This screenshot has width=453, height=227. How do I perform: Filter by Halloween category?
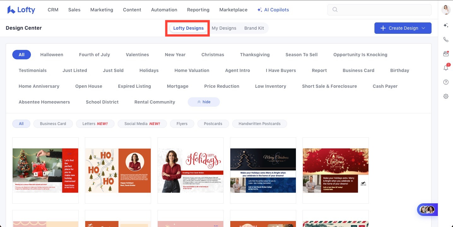(x=52, y=55)
